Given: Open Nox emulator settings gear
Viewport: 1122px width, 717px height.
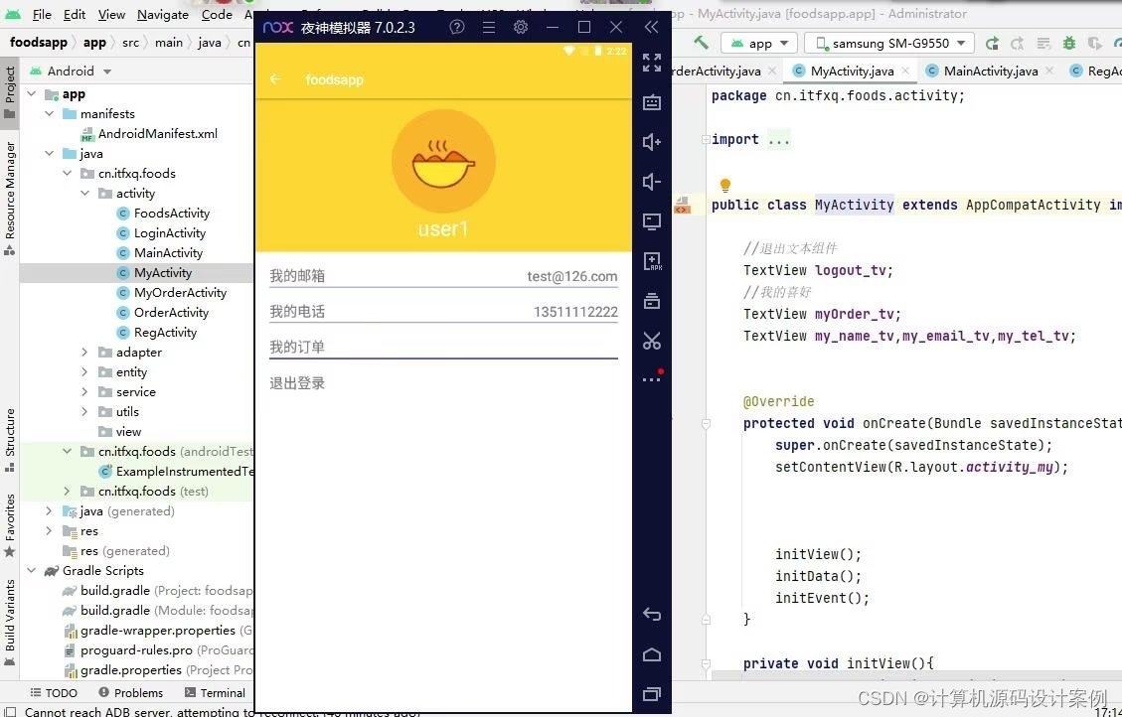Looking at the screenshot, I should [521, 27].
